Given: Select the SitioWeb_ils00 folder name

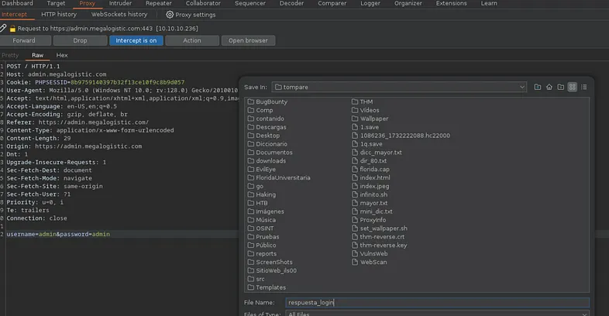Looking at the screenshot, I should 276,270.
